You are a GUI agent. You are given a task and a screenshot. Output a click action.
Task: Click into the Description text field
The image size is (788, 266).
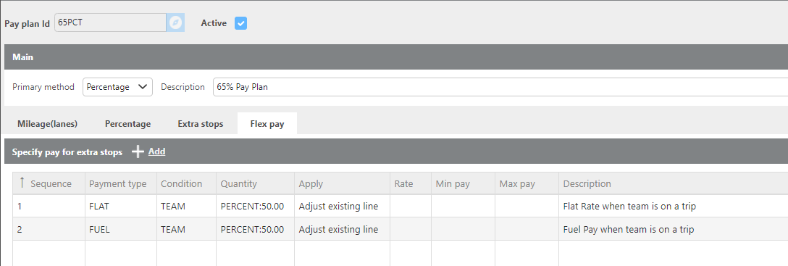pos(500,87)
